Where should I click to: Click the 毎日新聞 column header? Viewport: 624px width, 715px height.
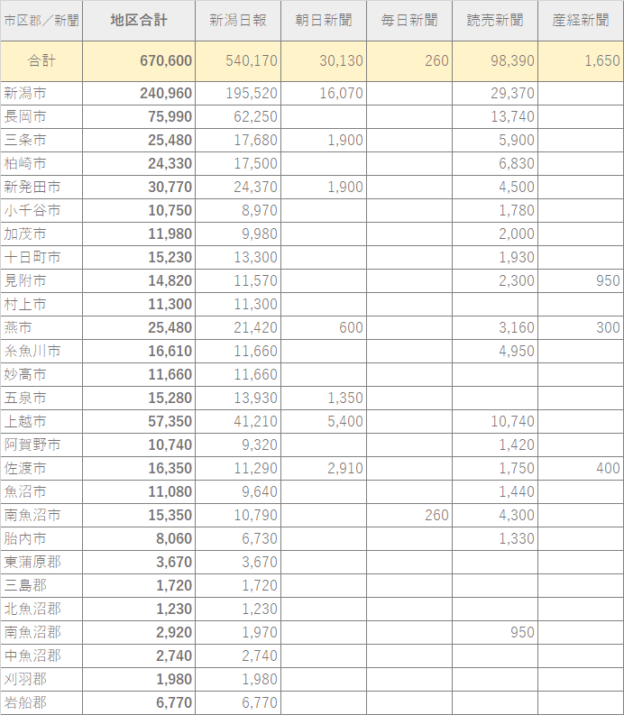[409, 20]
